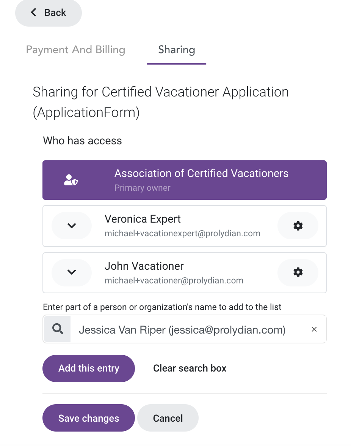Select the Sharing tab
Viewport: 351px width, 446px height.
point(177,50)
